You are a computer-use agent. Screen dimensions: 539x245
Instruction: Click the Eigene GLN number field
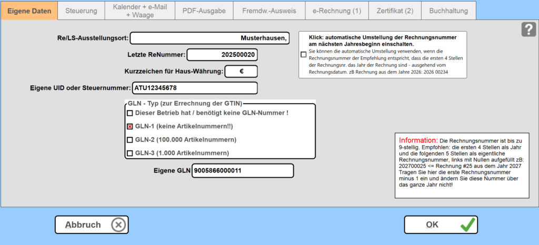pyautogui.click(x=242, y=171)
